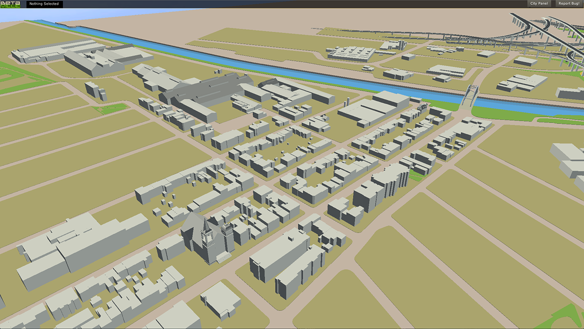The width and height of the screenshot is (584, 329).
Task: Click the green park strip right of bridge
Action: coord(511,114)
